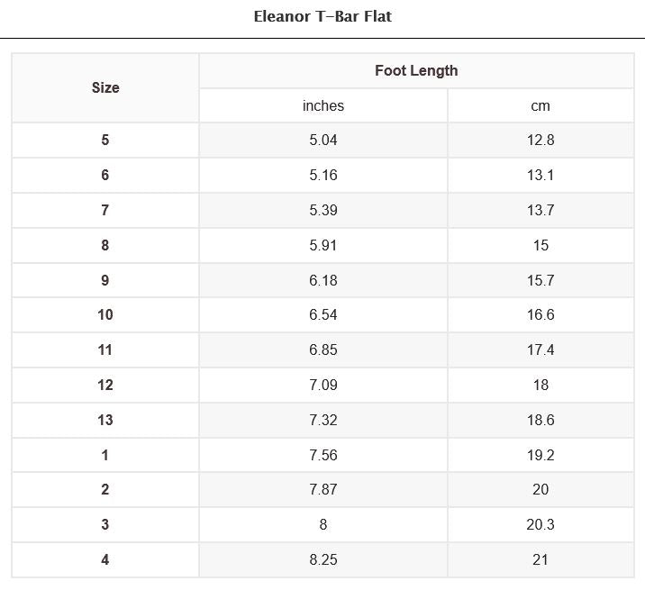
Task: Click the 18.6 cm cell
Action: pyautogui.click(x=541, y=420)
